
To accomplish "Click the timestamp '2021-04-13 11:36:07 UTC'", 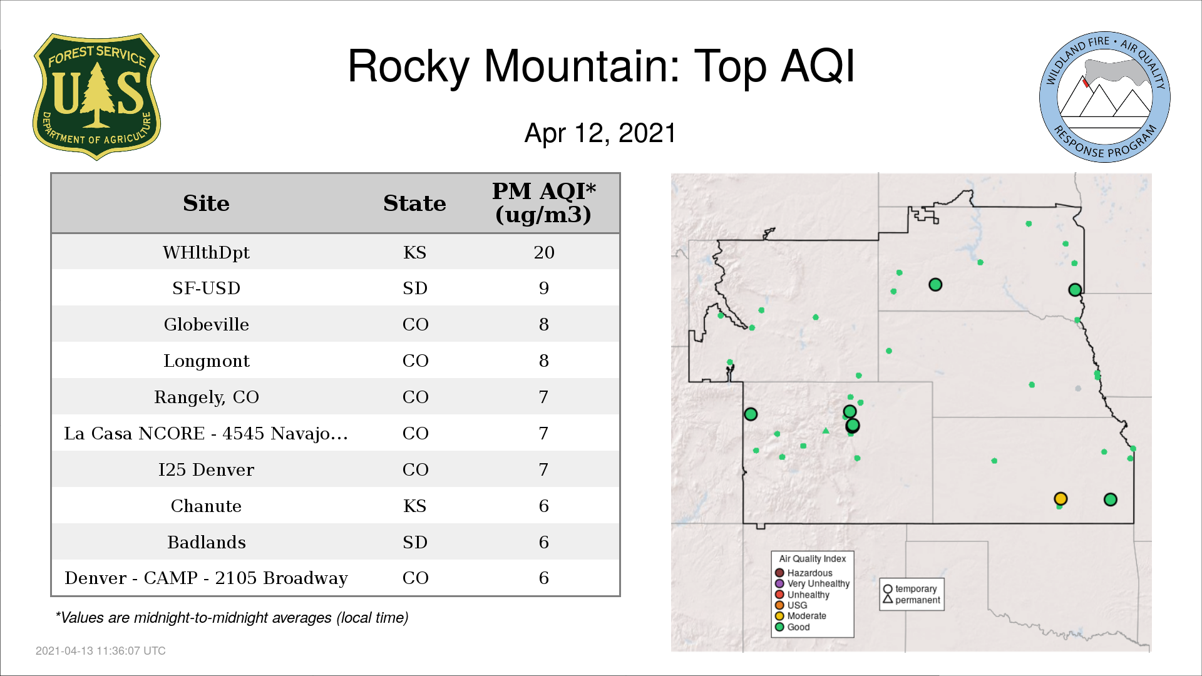I will [x=101, y=651].
